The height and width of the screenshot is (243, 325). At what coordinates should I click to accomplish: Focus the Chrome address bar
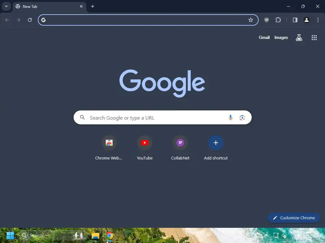coord(148,20)
